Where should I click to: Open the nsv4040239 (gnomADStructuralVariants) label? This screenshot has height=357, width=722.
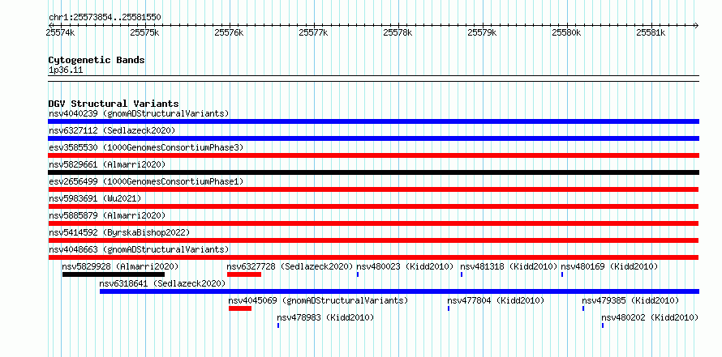click(x=139, y=113)
